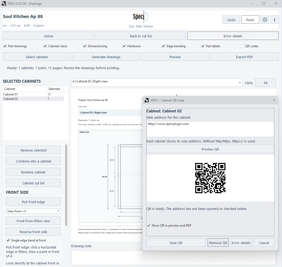Click the project title 'Soul Kitchen Ap 88'

coord(23,16)
